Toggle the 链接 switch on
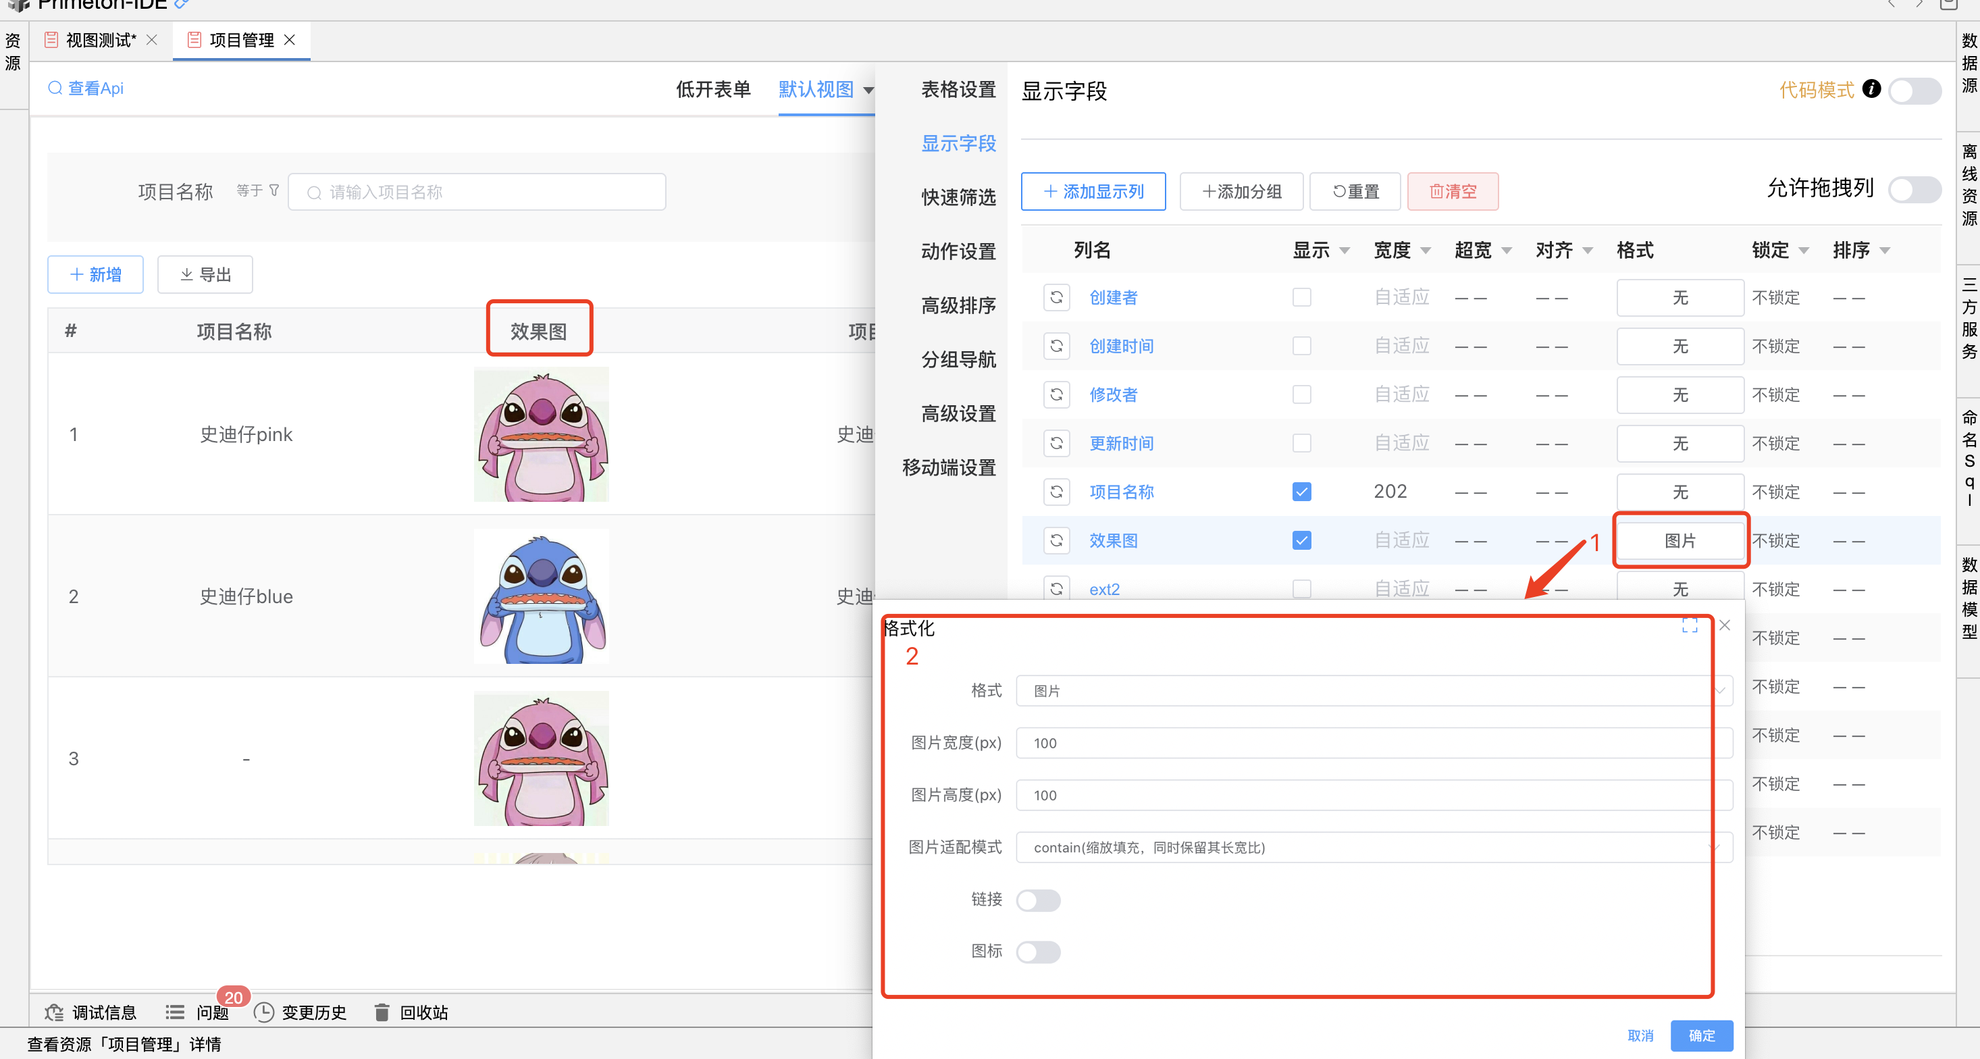This screenshot has height=1059, width=1980. 1038,900
